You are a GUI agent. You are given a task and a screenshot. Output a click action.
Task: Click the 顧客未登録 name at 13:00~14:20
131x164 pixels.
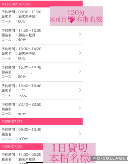click(x=27, y=54)
